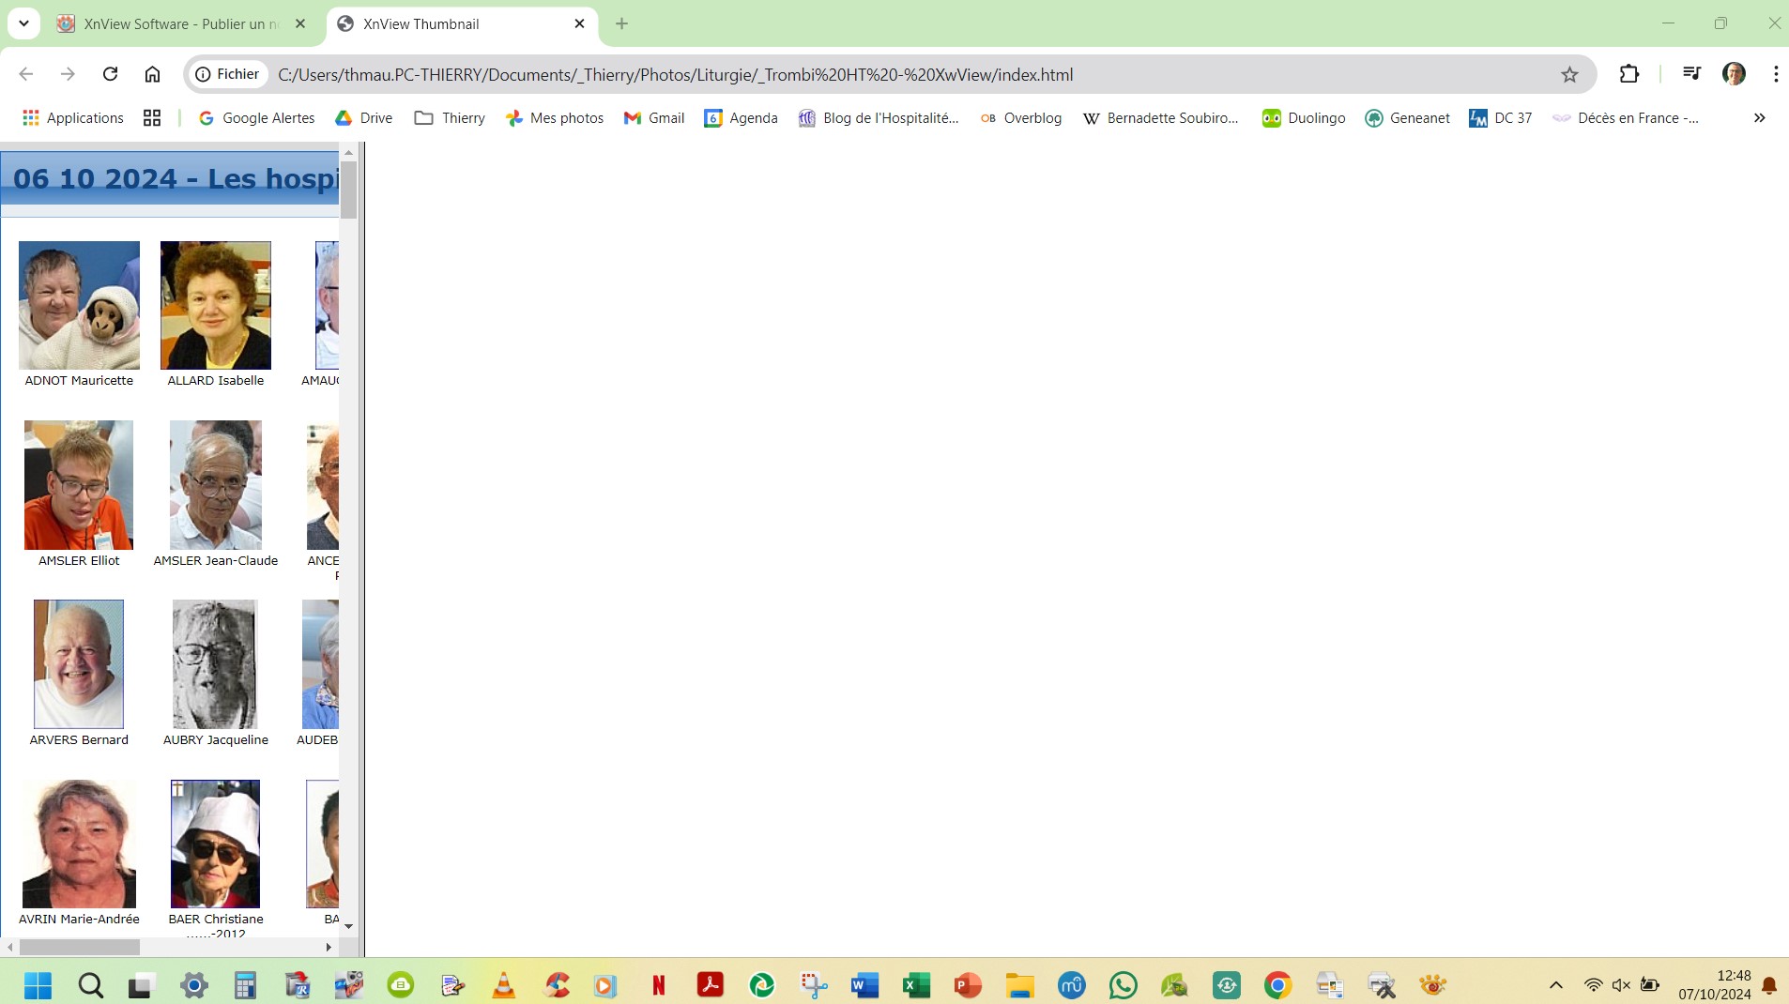Open a new browser tab
The image size is (1789, 1004).
(x=621, y=23)
